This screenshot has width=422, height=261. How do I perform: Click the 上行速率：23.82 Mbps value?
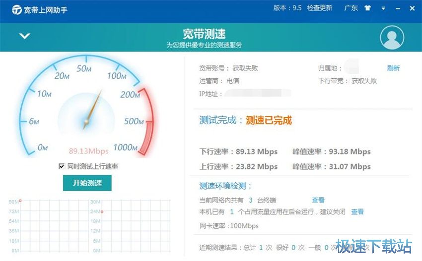pos(238,167)
